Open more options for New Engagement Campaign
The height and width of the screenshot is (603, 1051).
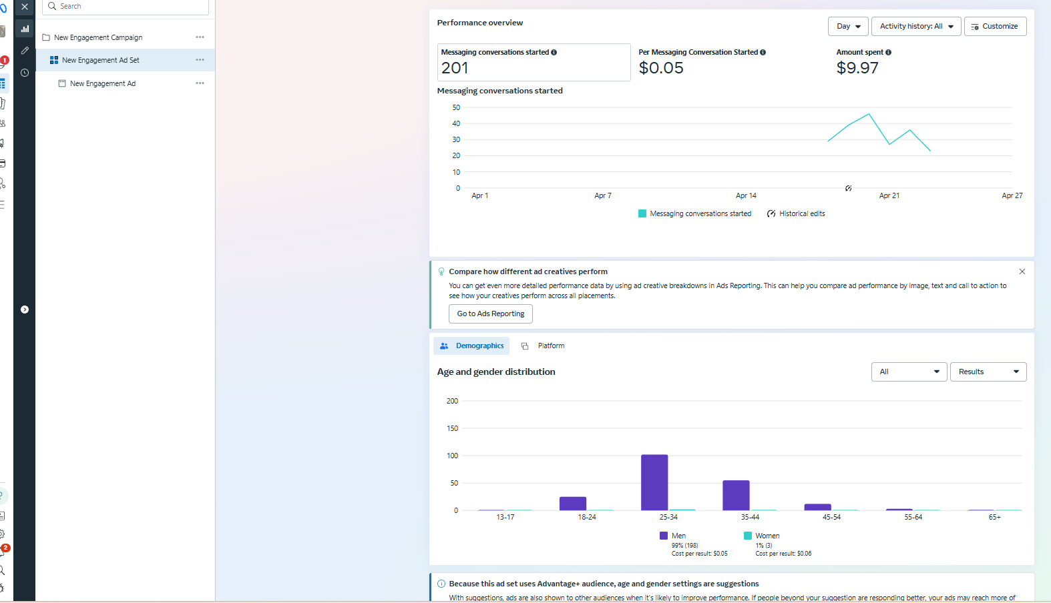pyautogui.click(x=200, y=37)
